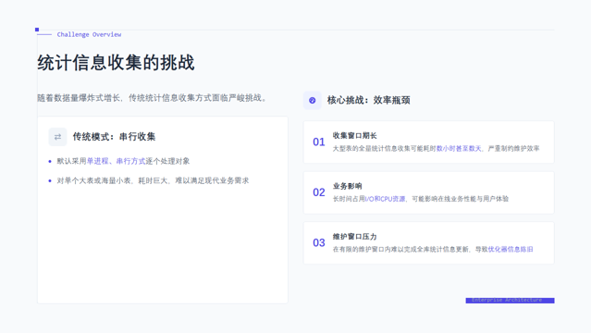The image size is (591, 333).
Task: Click heading '传统模式：串行收集'
Action: point(114,137)
